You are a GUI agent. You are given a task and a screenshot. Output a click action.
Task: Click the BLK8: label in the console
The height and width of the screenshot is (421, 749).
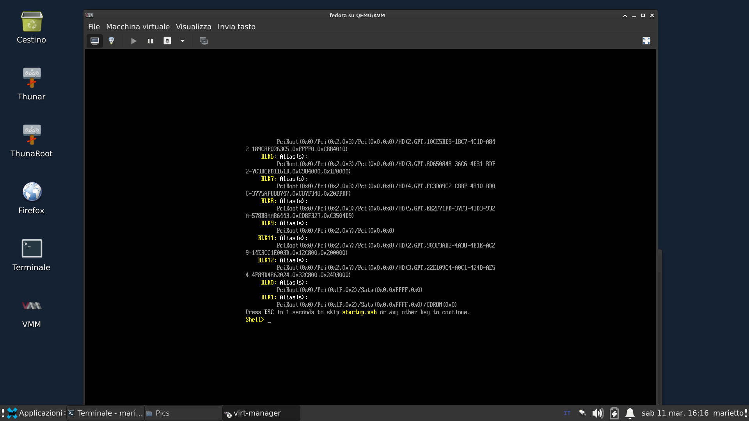point(269,201)
